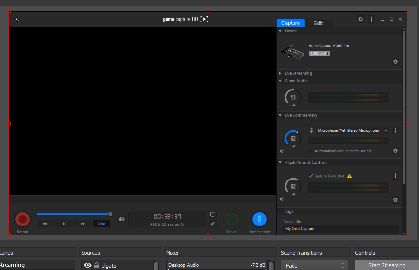This screenshot has width=419, height=270.
Task: Click the monitor preview icon
Action: pyautogui.click(x=213, y=215)
